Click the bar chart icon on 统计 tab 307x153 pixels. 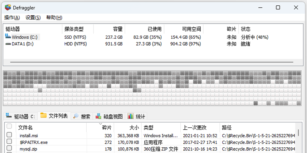(130, 116)
